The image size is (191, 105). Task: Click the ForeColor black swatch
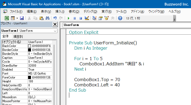(x=29, y=77)
